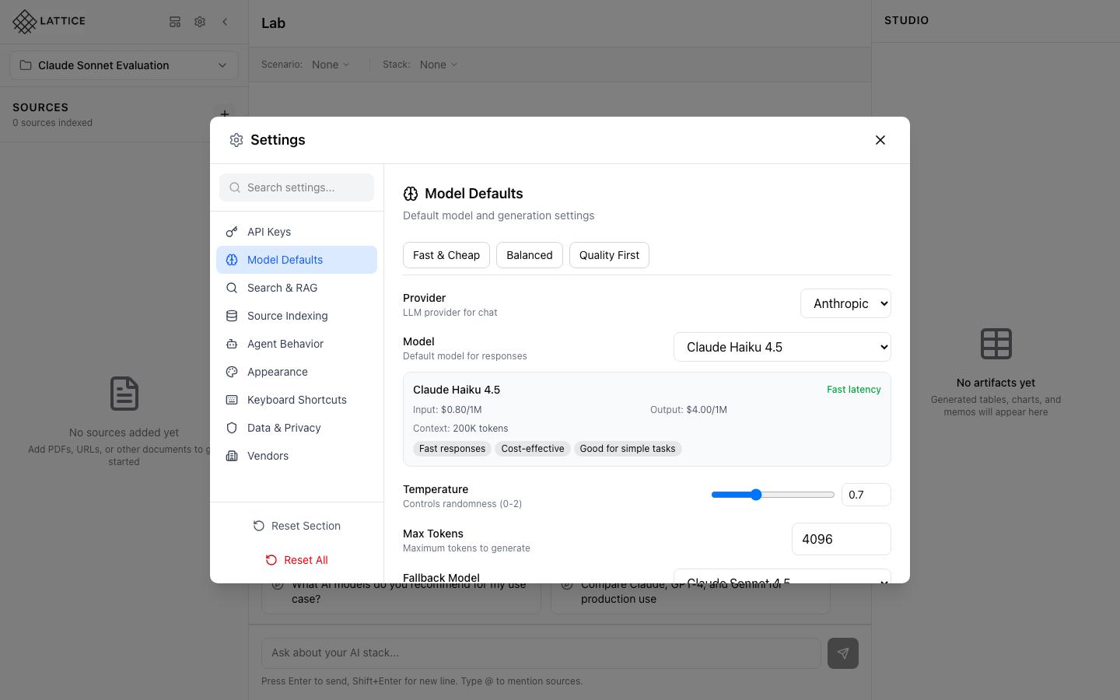Click the Reset All button

[x=296, y=559]
